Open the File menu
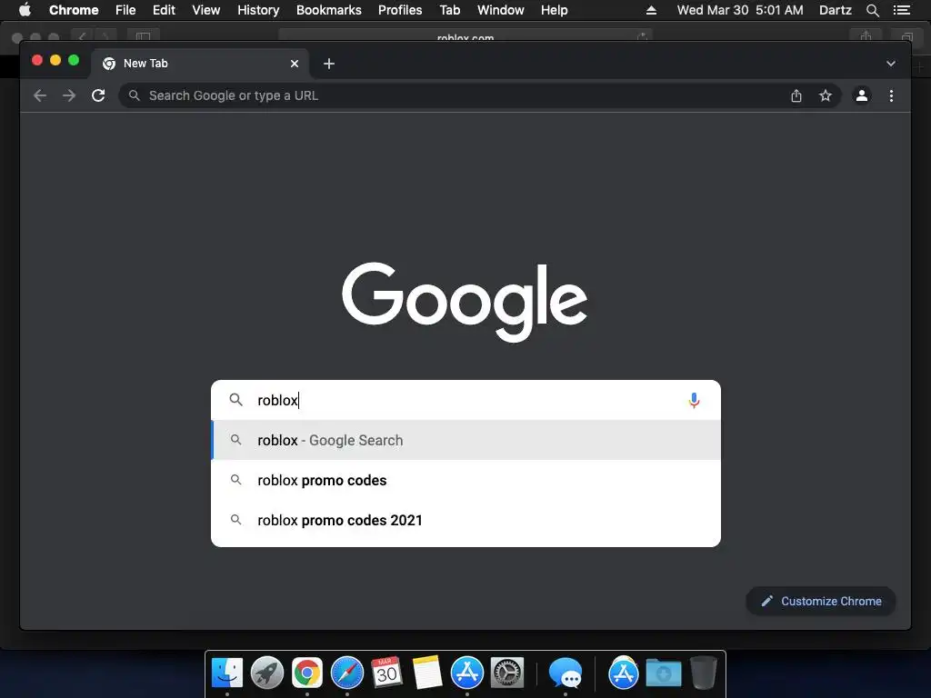931x698 pixels. [x=125, y=10]
